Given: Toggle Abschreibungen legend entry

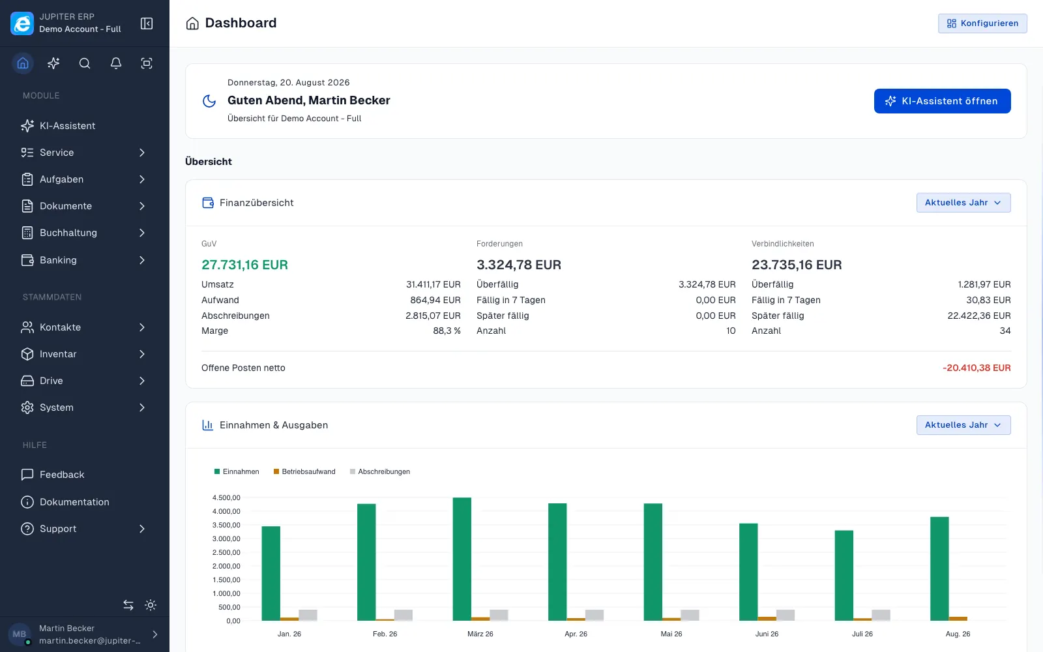Looking at the screenshot, I should point(380,471).
